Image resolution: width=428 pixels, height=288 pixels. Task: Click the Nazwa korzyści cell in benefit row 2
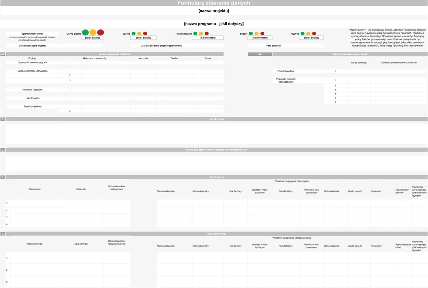35,270
